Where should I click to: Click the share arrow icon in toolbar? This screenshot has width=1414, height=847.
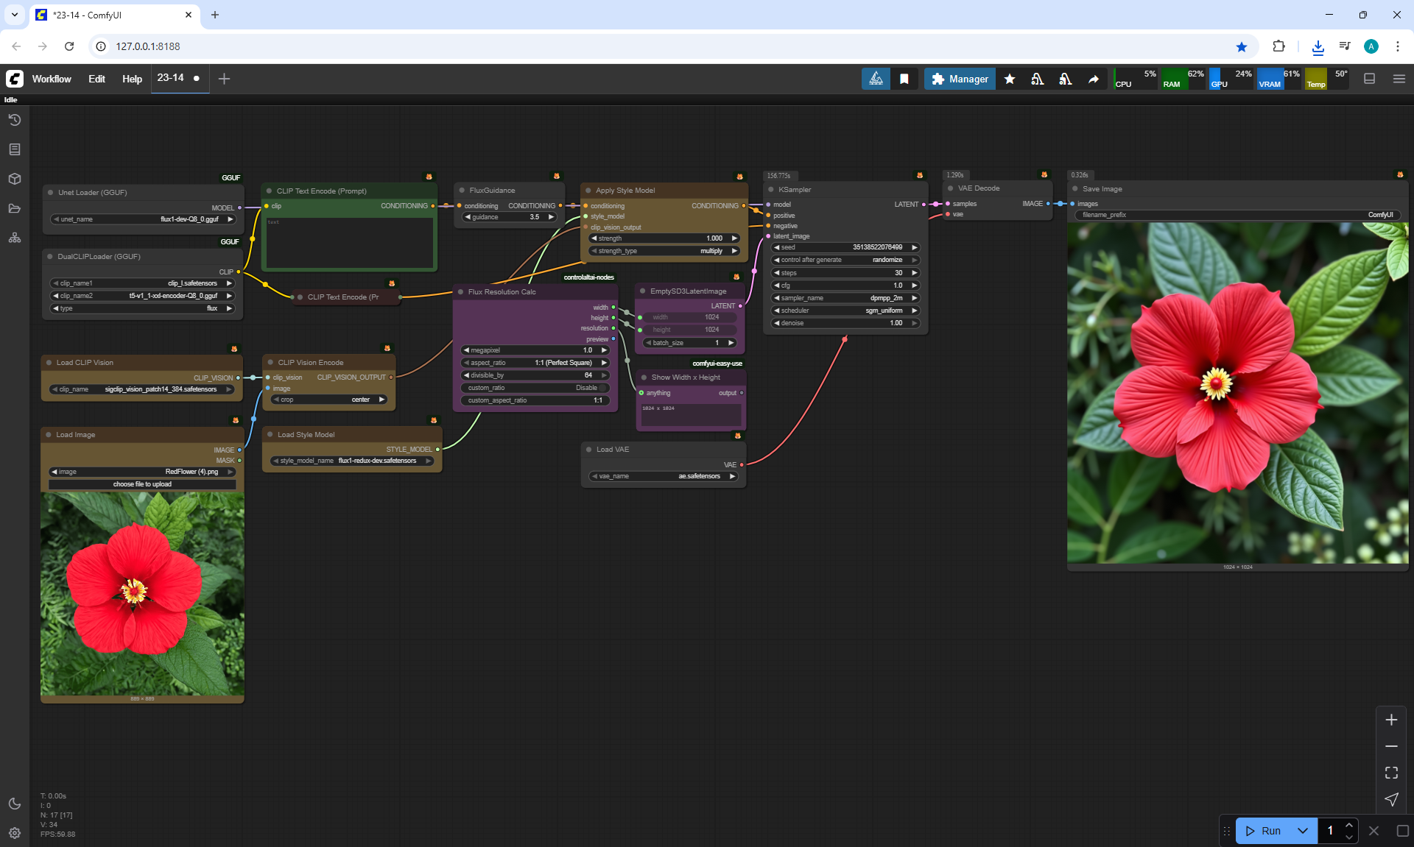click(x=1094, y=79)
